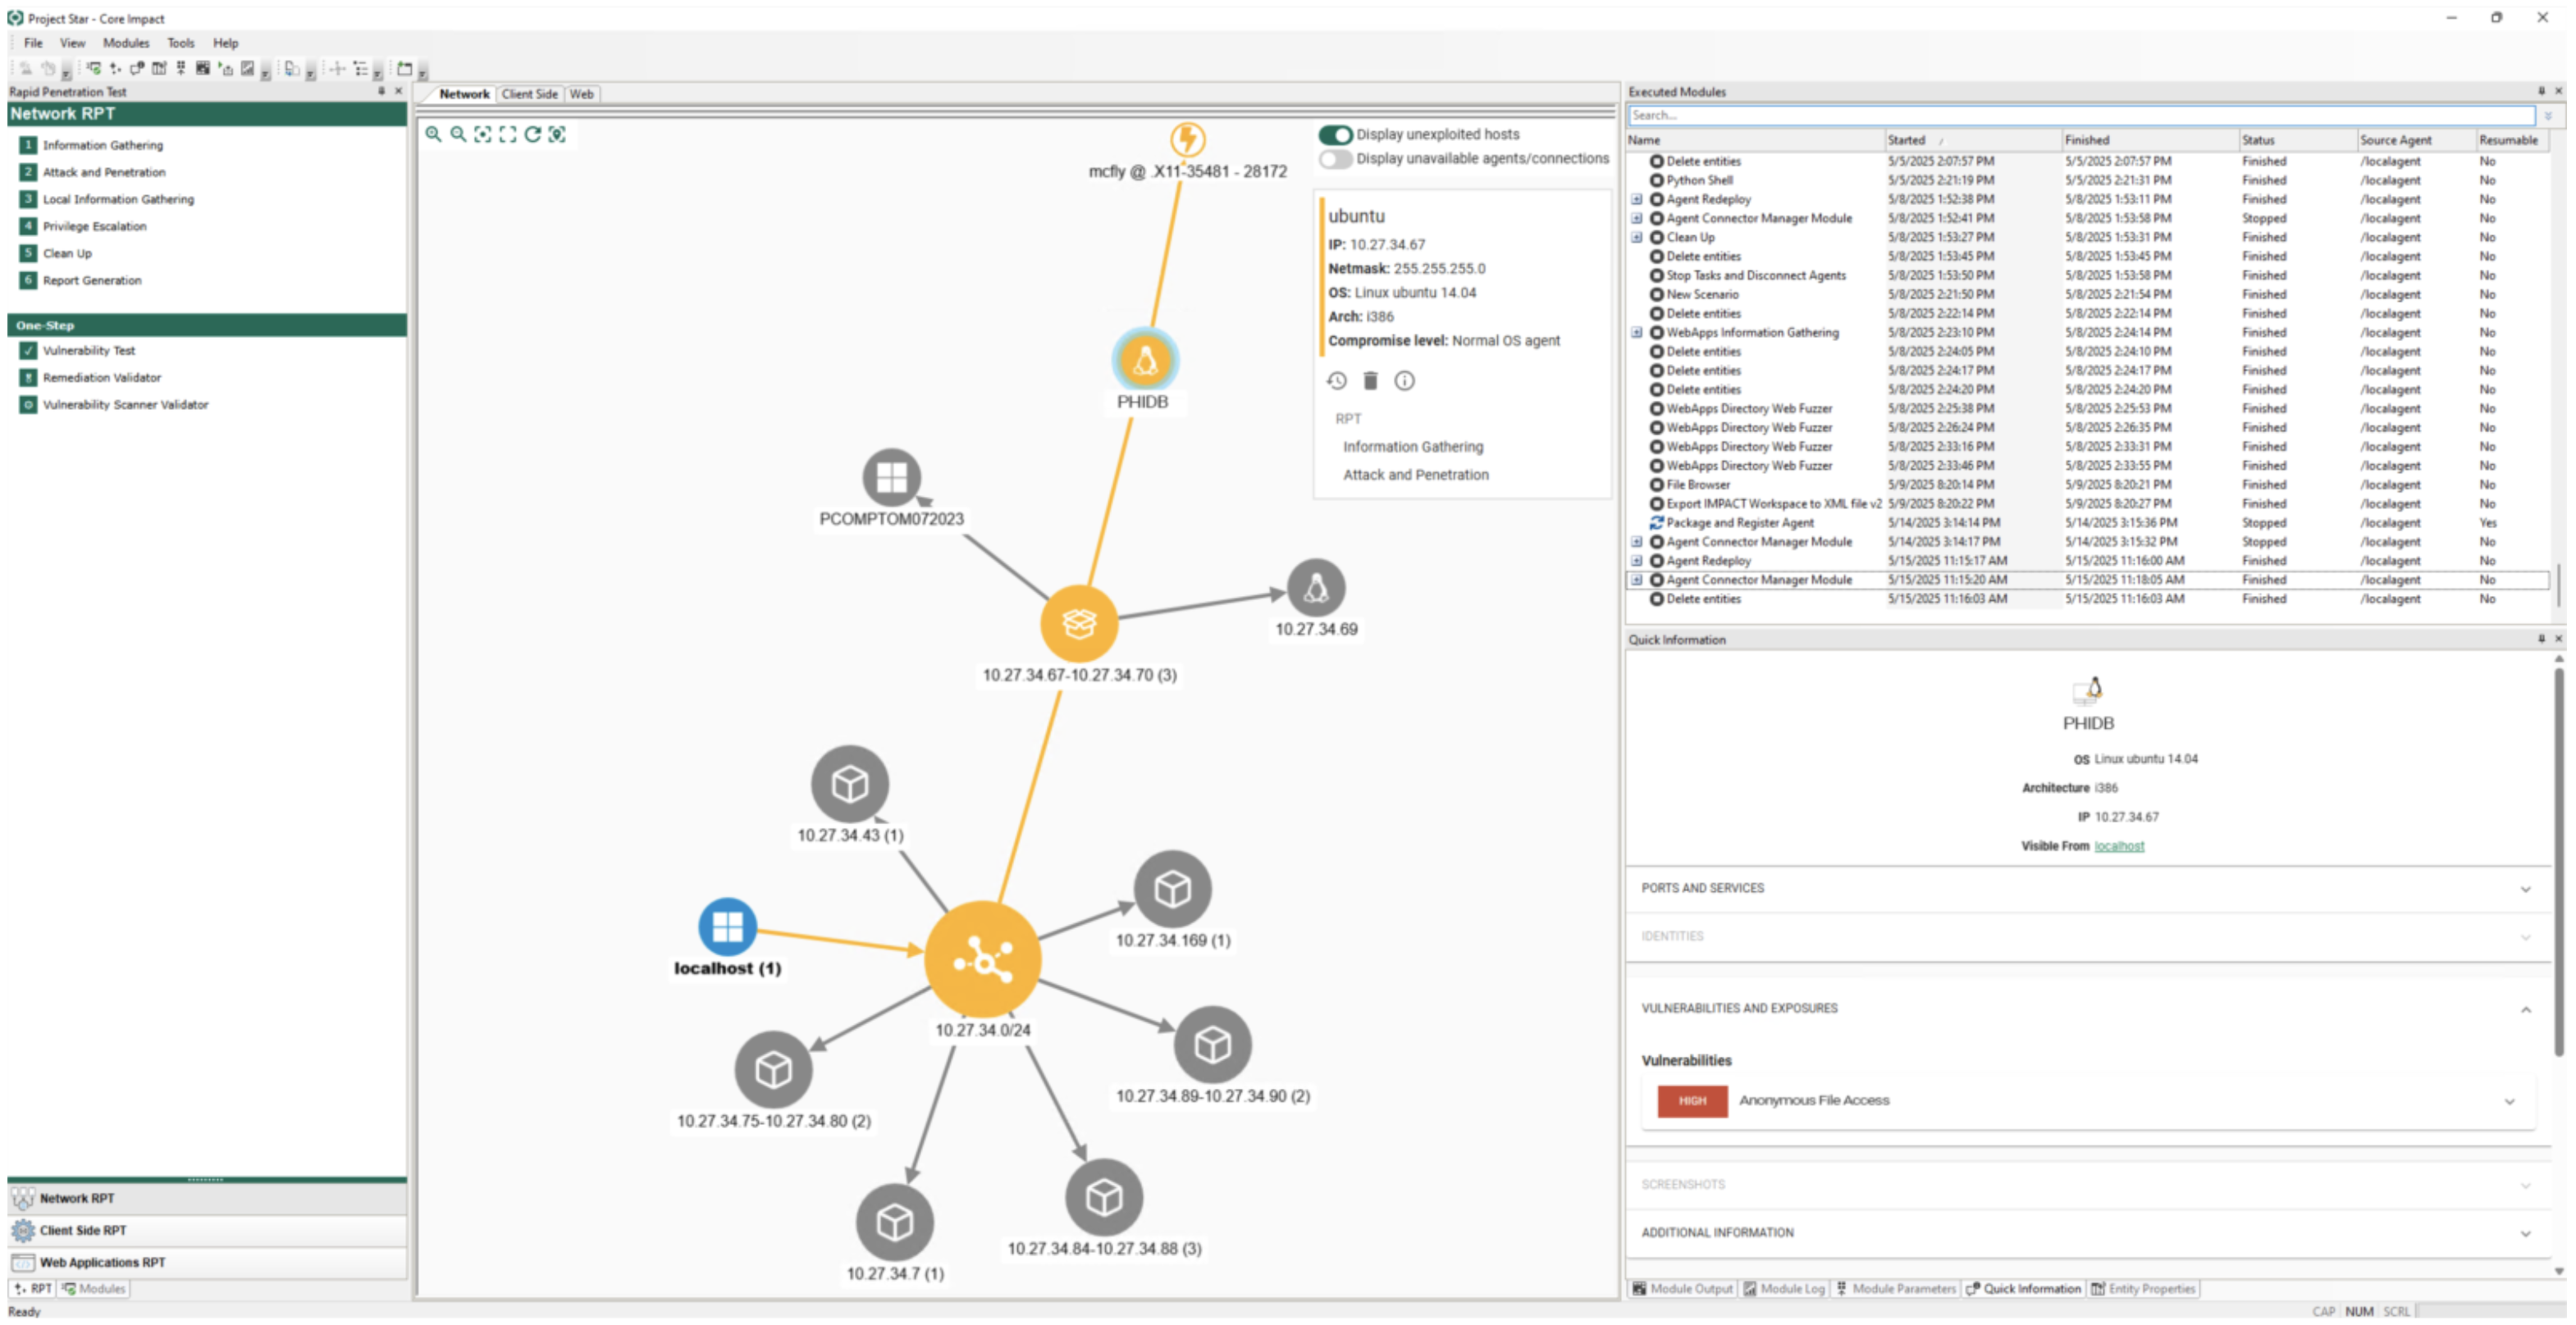Expand the Agent Redeploy 5/8/2025 row
2576x1325 pixels.
(x=1637, y=200)
